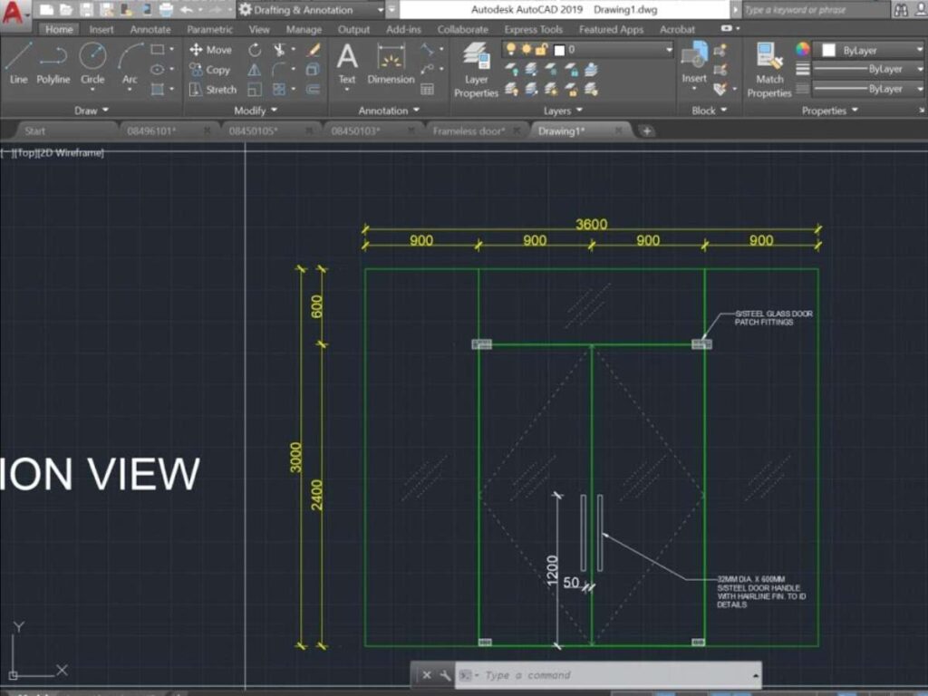Select the Polyline tool
The image size is (928, 696).
53,63
